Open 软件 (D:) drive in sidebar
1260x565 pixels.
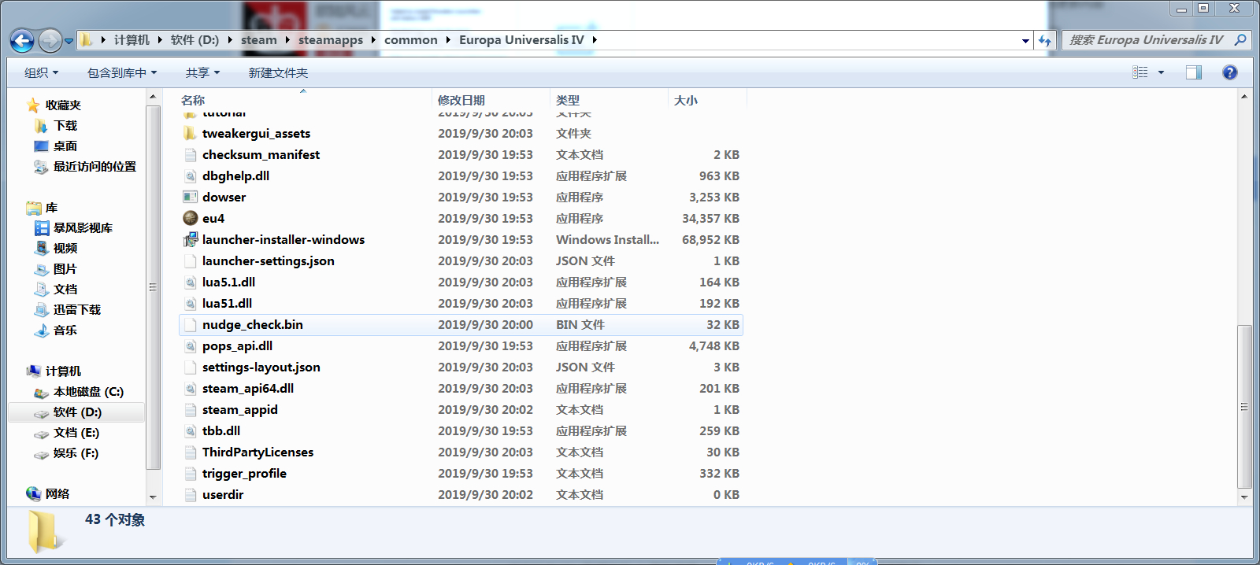click(68, 412)
